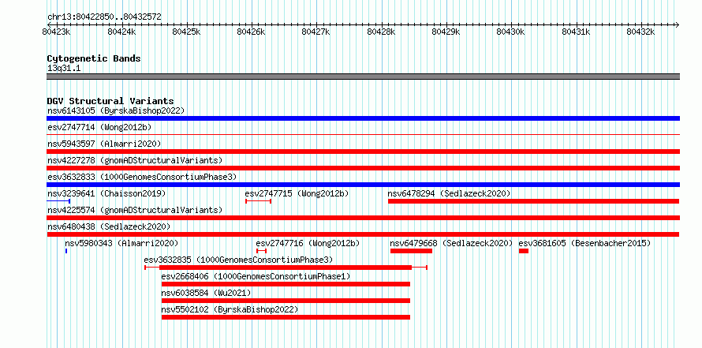702x348 pixels.
Task: Click the 13q31.1 cytogenetic band label
Action: coord(64,68)
